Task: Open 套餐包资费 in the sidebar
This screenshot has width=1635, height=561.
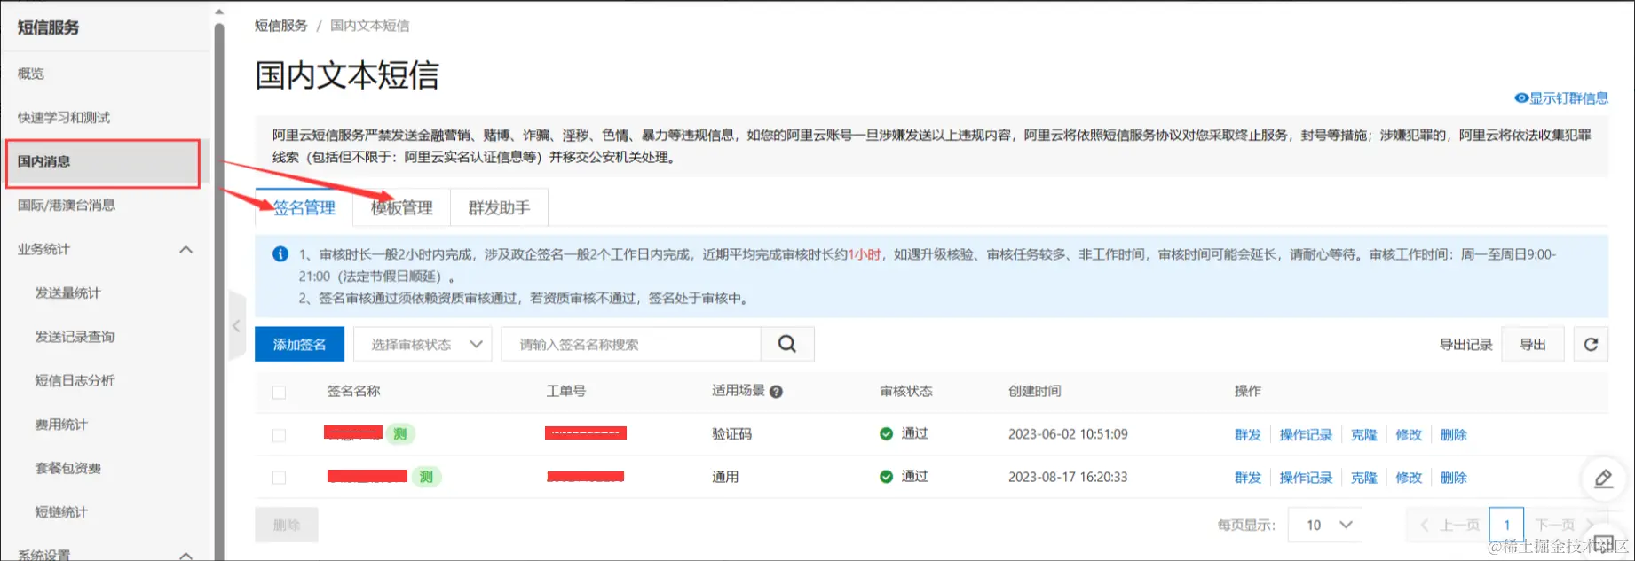Action: [x=68, y=468]
